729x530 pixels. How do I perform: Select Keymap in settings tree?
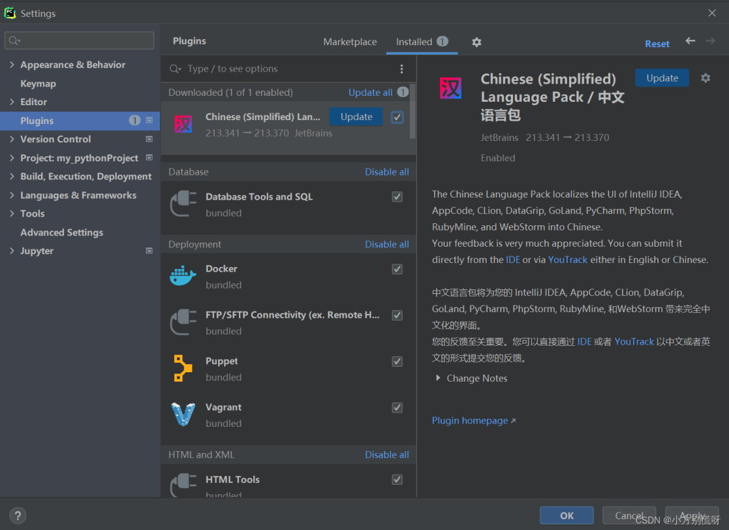pos(38,84)
